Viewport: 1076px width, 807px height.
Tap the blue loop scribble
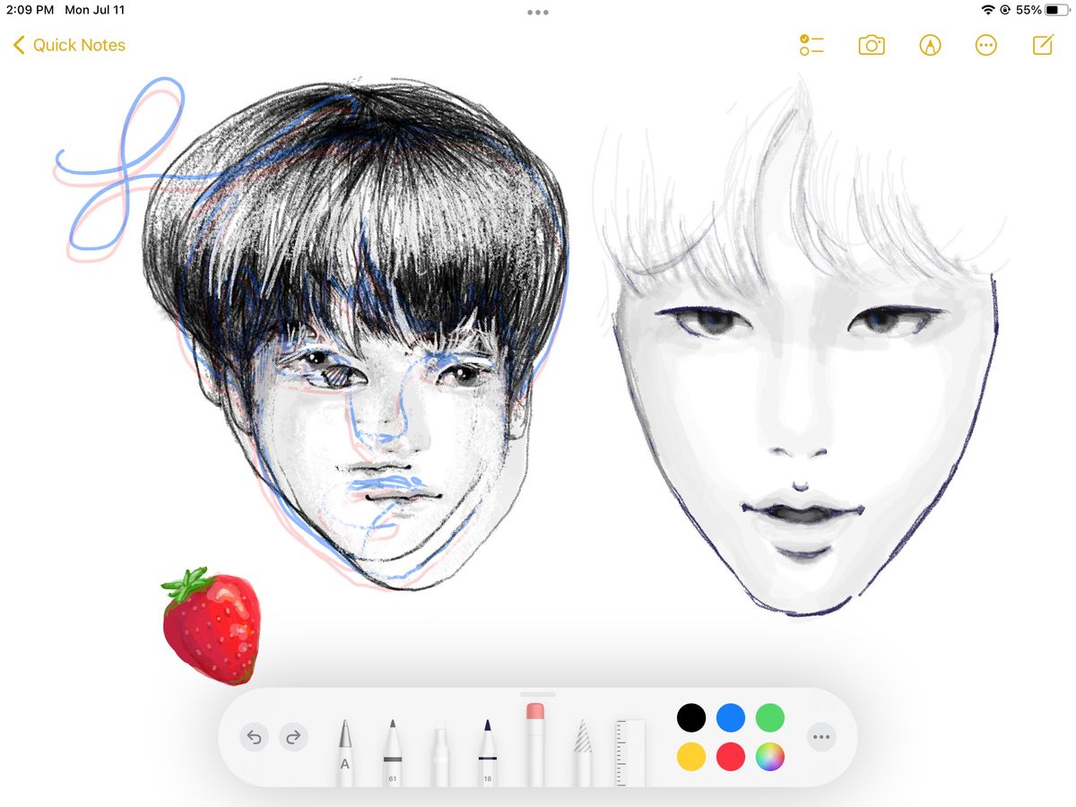click(119, 164)
